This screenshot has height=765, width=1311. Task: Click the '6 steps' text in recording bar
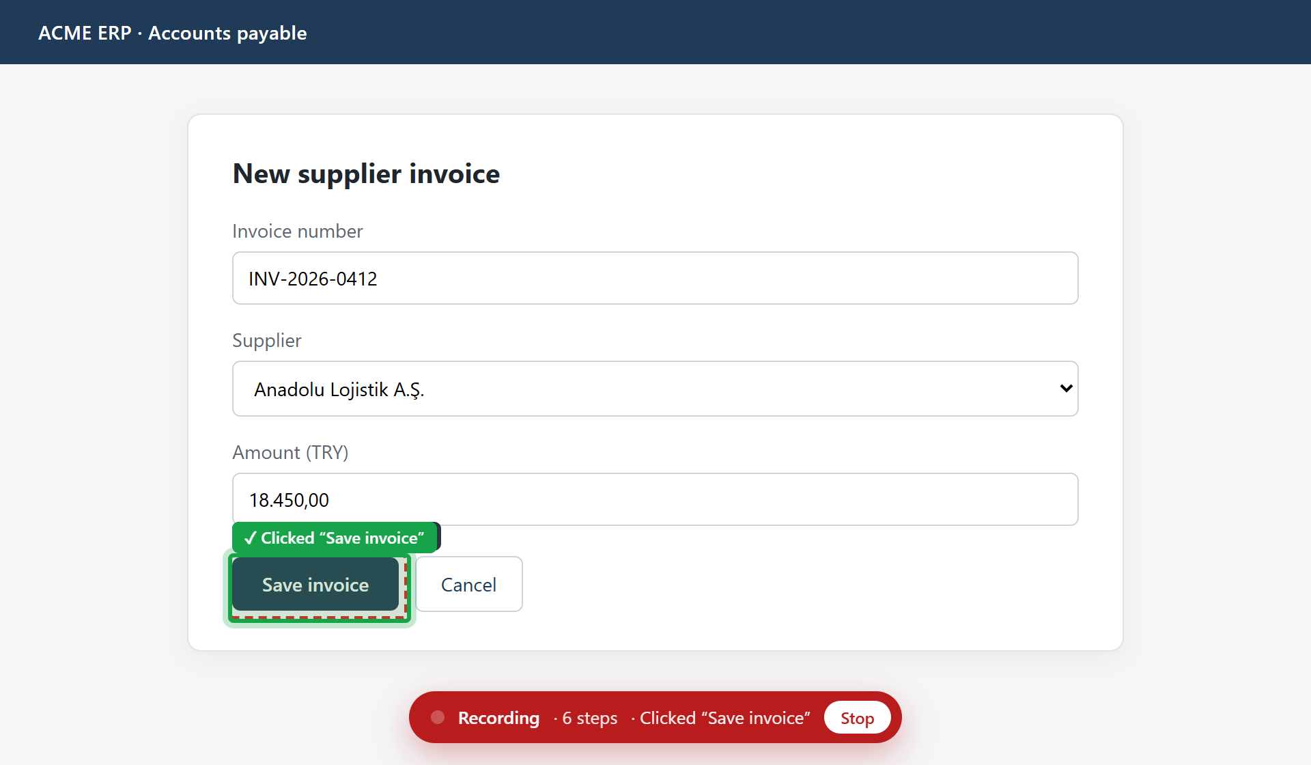click(x=590, y=718)
